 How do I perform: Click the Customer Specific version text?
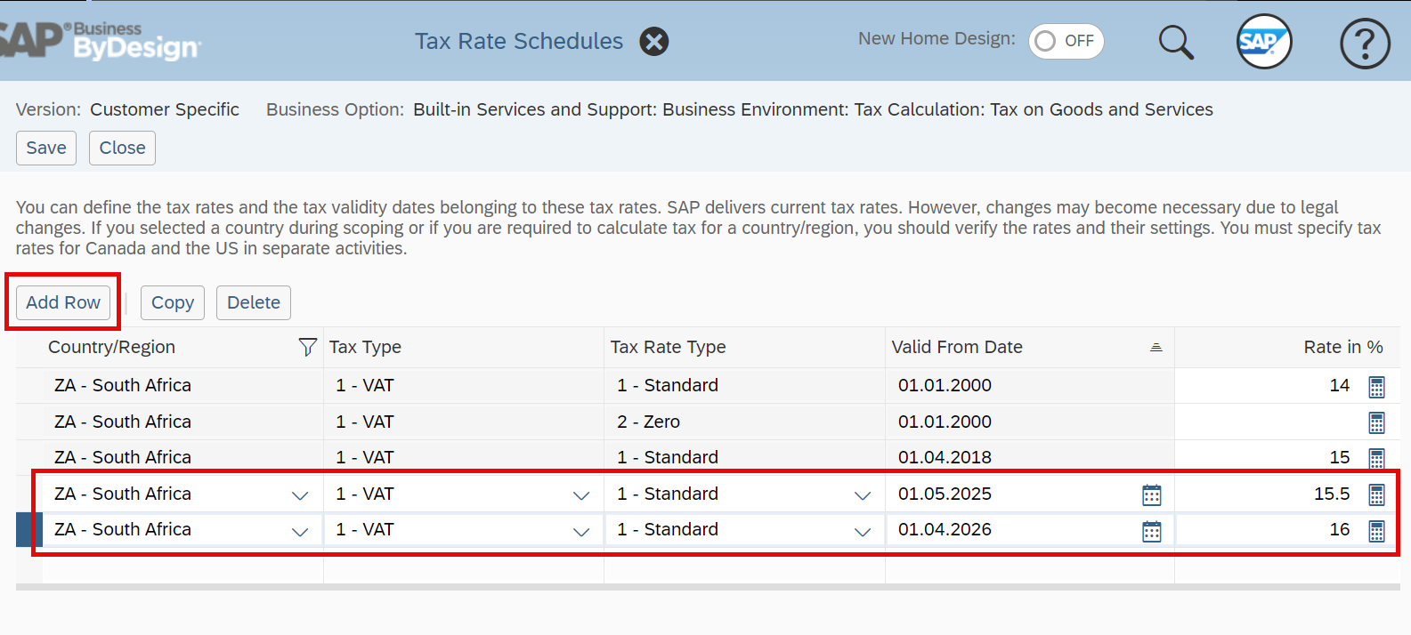tap(165, 109)
